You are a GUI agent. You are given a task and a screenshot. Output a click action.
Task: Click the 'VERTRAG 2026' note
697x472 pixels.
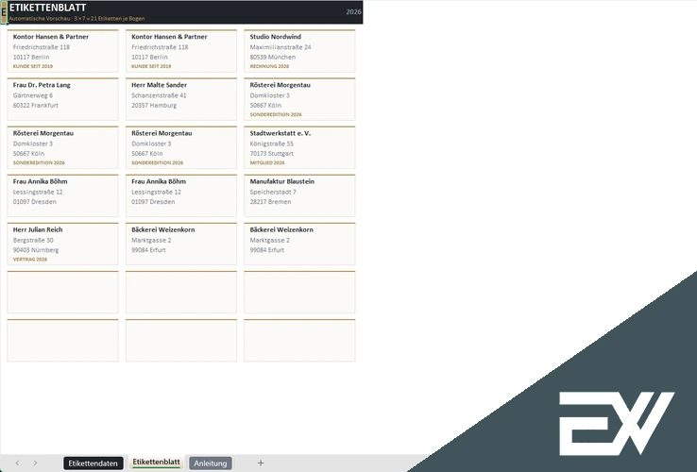[x=30, y=260]
